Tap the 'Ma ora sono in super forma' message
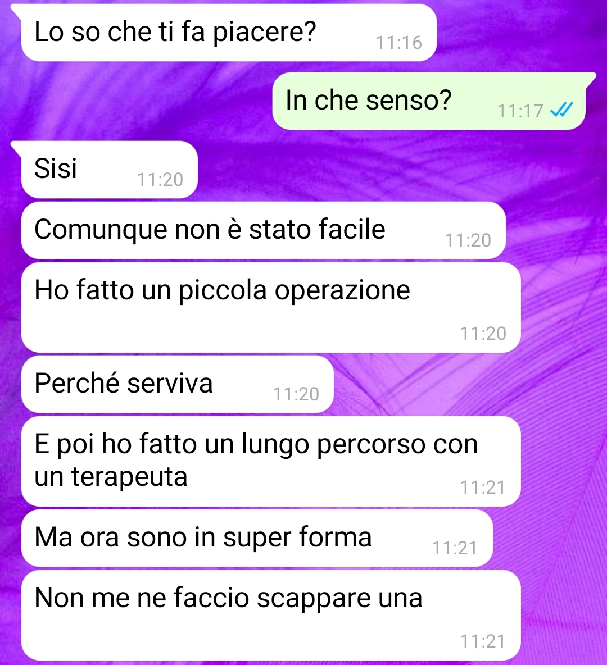The height and width of the screenshot is (665, 607). [x=257, y=538]
